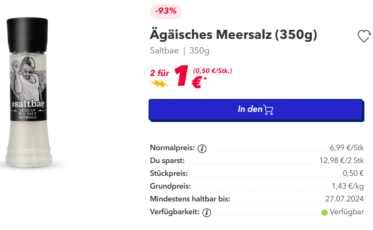Image resolution: width=373 pixels, height=230 pixels.
Task: Click the shopping cart icon in button
Action: point(268,110)
